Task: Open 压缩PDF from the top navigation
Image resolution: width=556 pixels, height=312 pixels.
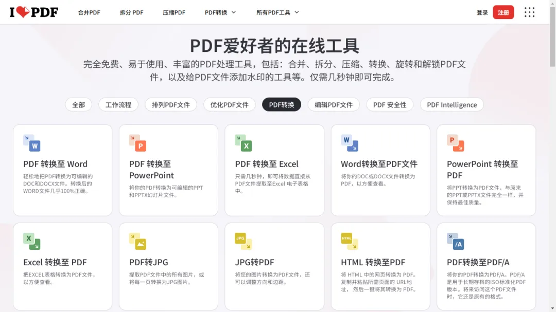Action: (174, 12)
